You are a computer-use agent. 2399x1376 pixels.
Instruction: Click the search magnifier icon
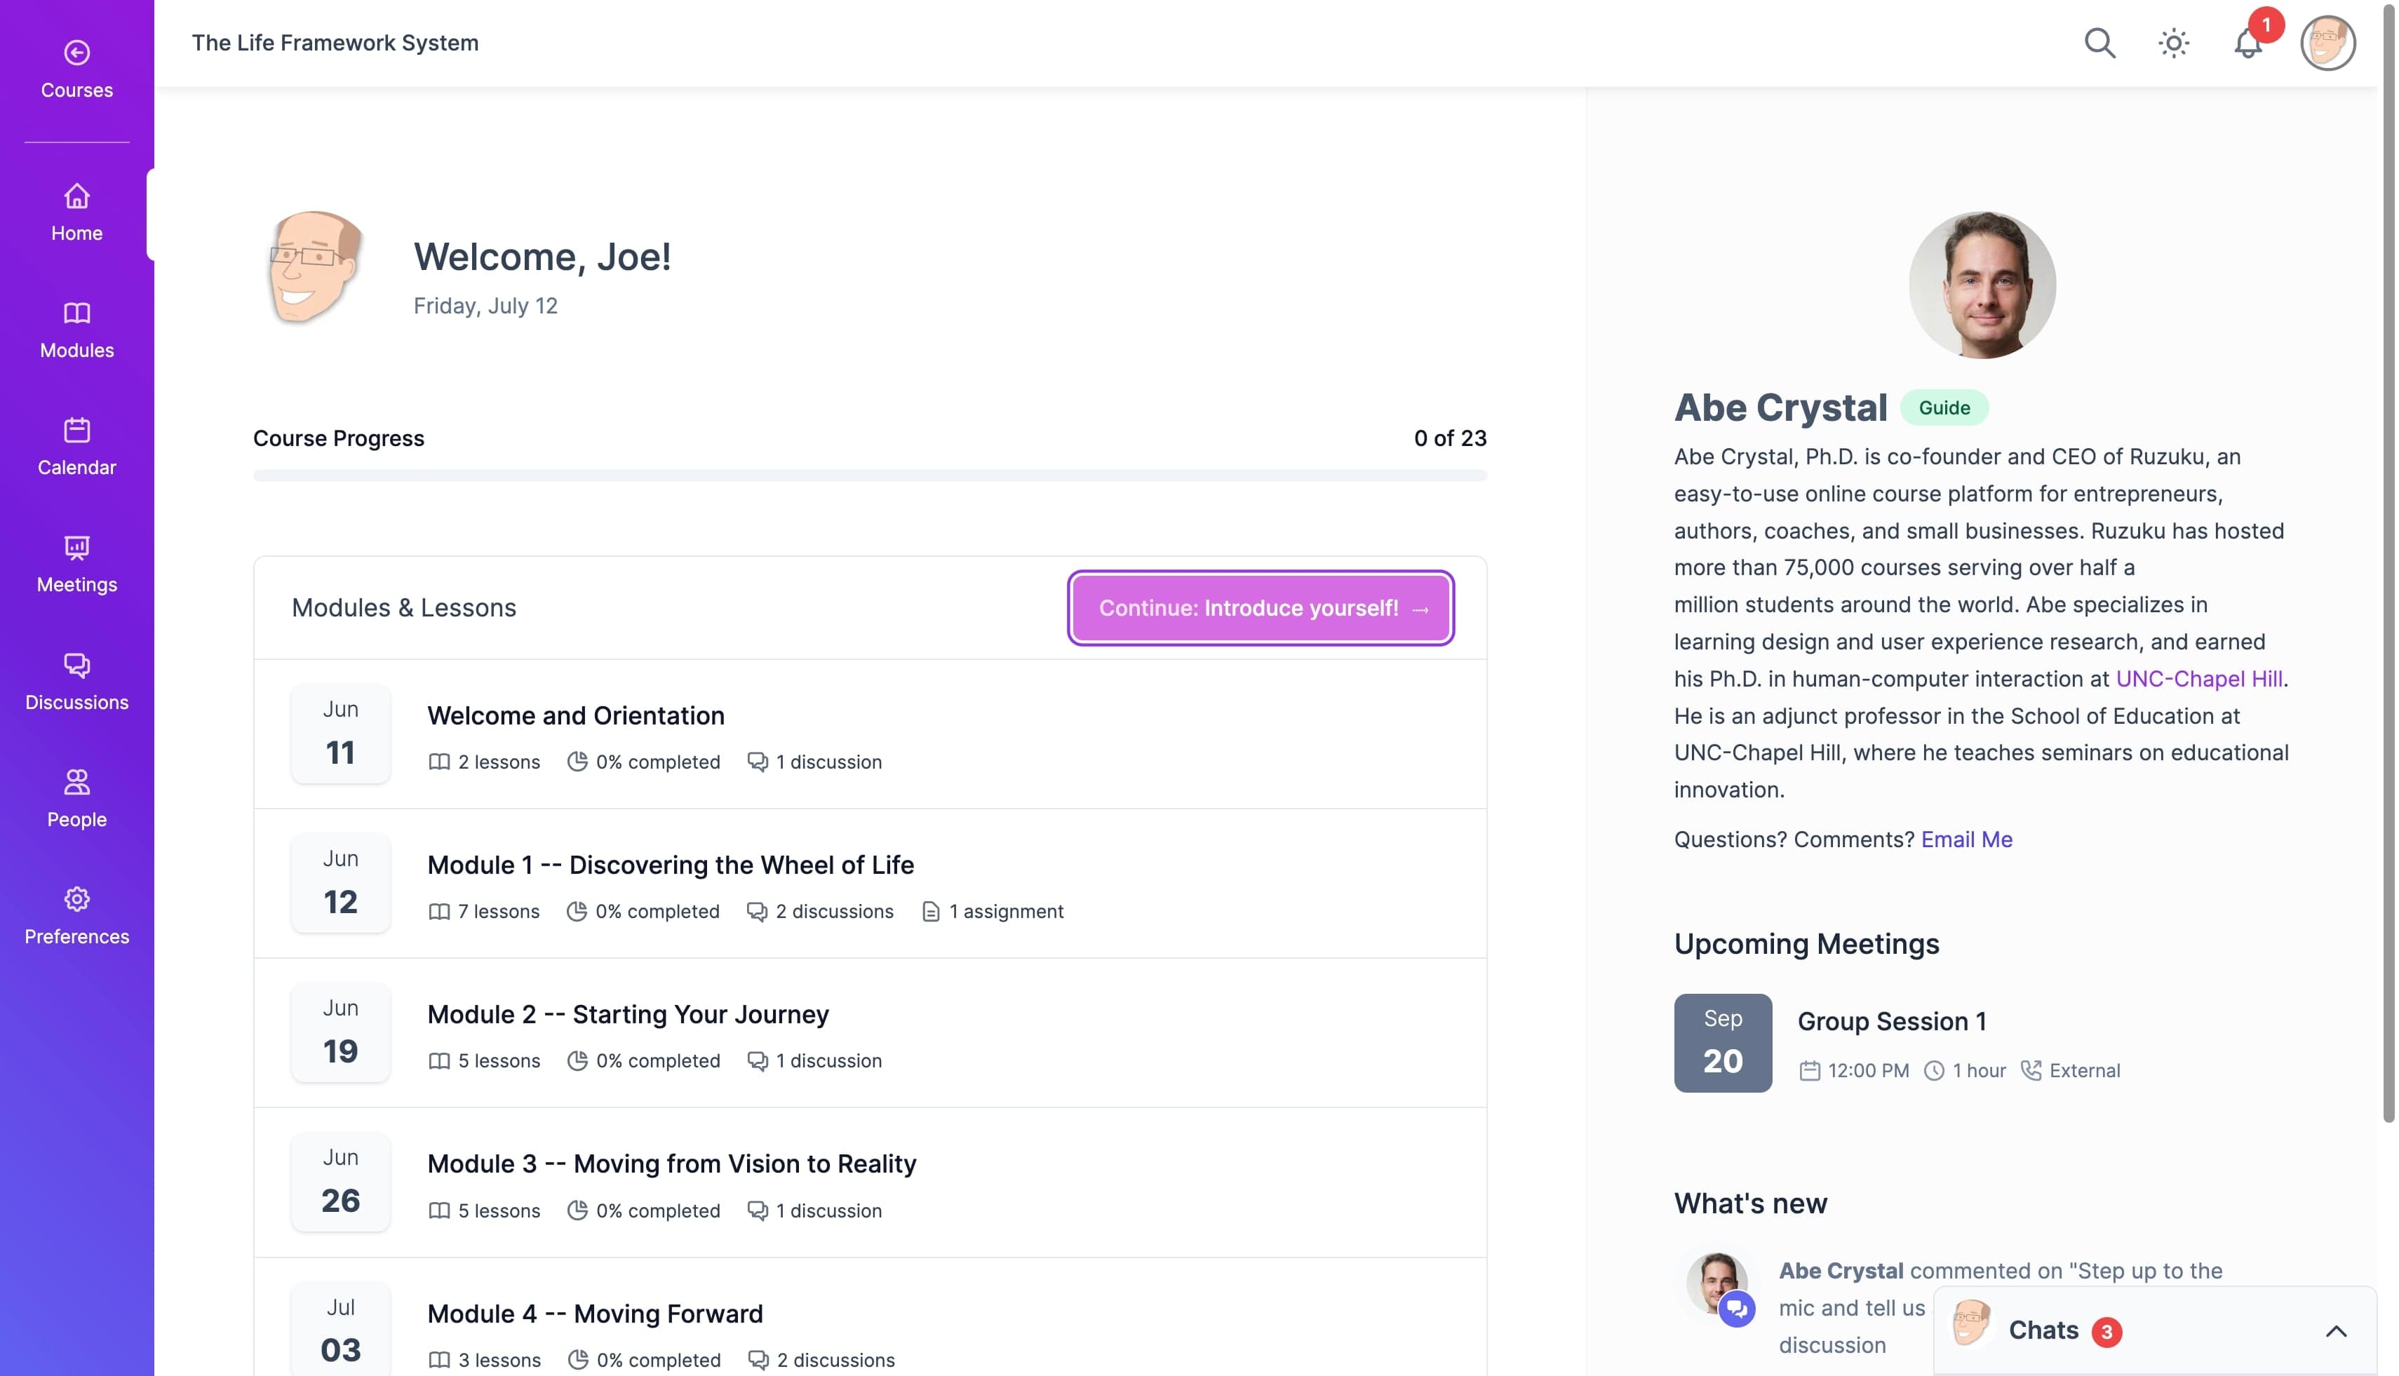click(x=2098, y=43)
